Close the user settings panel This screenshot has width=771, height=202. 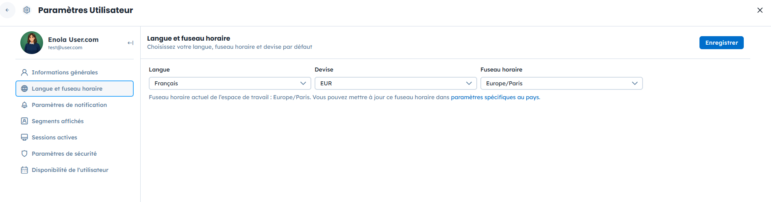point(760,10)
